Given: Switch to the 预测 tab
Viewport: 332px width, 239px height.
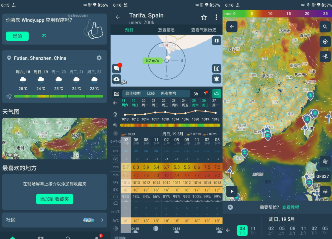Looking at the screenshot, I should point(129,30).
